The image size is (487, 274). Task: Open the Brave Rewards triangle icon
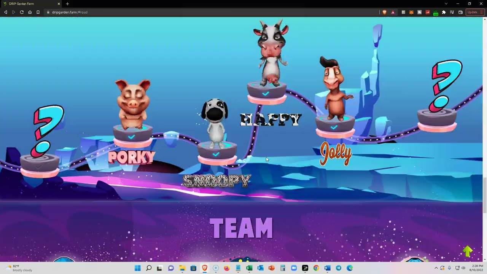(393, 12)
